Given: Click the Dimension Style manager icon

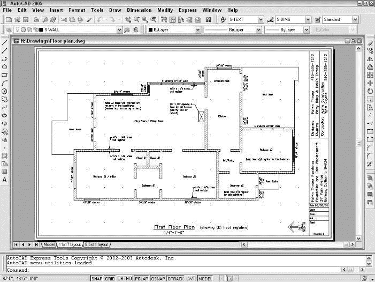Looking at the screenshot, I should [270, 20].
